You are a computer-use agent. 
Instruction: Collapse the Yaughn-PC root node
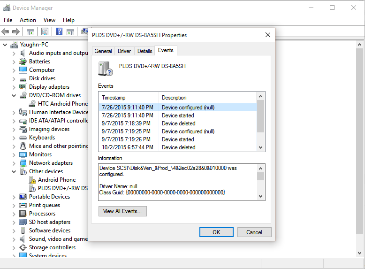5,45
